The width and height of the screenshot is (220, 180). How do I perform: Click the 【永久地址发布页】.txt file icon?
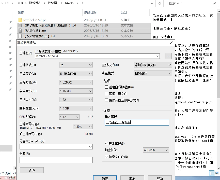20,36
